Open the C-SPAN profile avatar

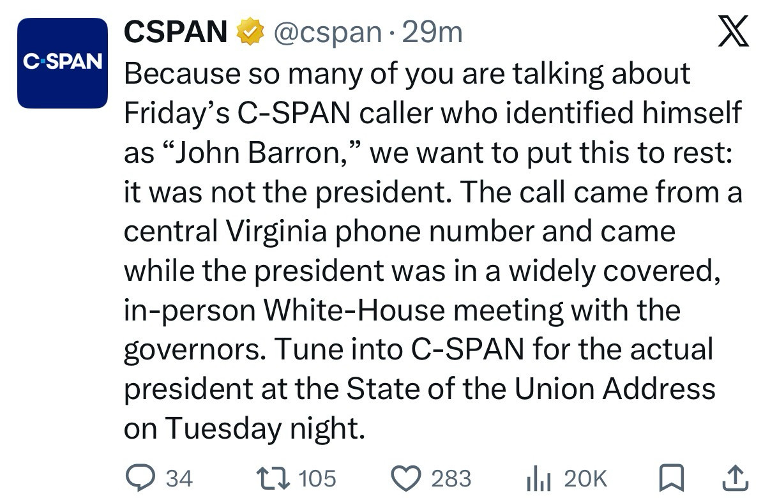62,63
